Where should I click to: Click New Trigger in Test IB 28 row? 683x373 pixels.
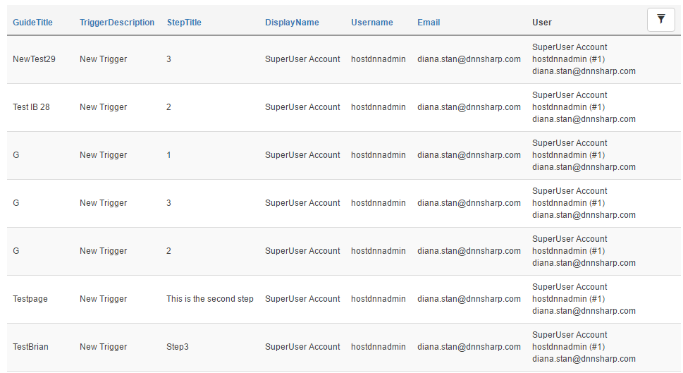tap(103, 107)
